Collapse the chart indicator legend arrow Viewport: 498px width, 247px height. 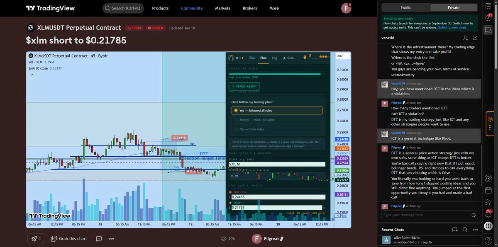click(32, 75)
